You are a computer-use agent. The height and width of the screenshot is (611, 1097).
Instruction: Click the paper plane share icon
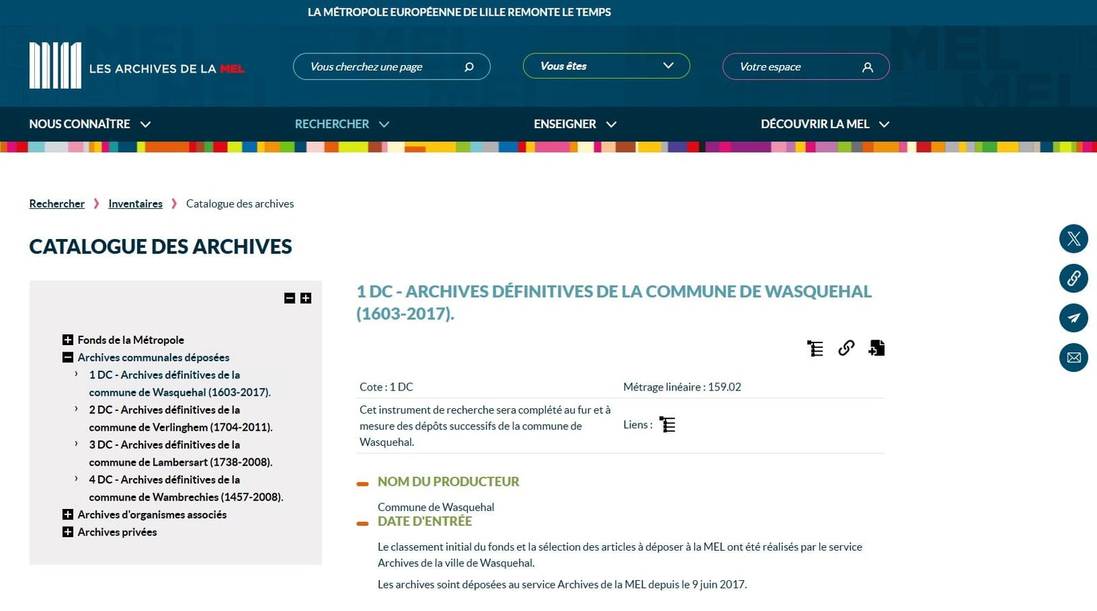[1074, 318]
